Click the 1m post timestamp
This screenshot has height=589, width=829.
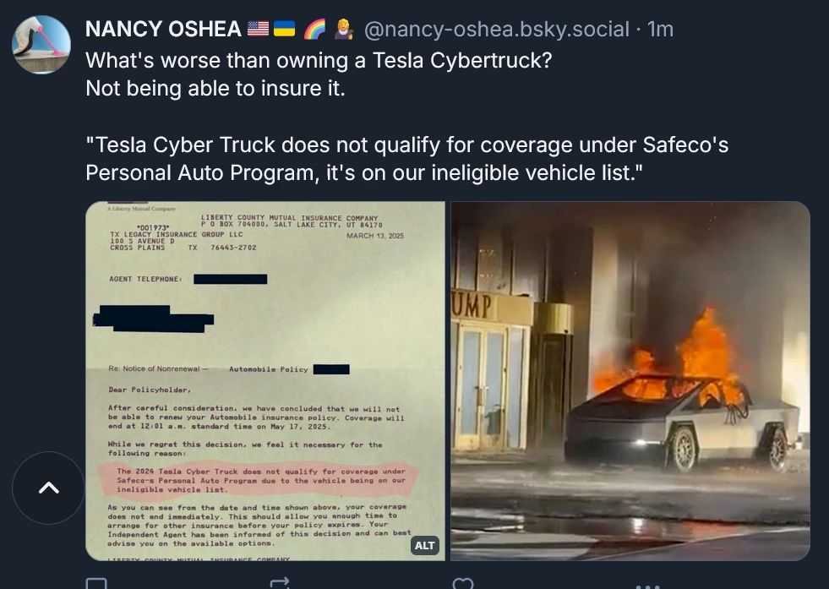coord(660,29)
